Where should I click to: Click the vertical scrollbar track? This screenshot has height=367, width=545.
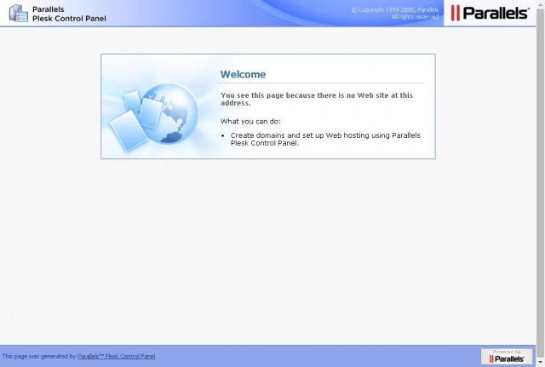tap(541, 184)
